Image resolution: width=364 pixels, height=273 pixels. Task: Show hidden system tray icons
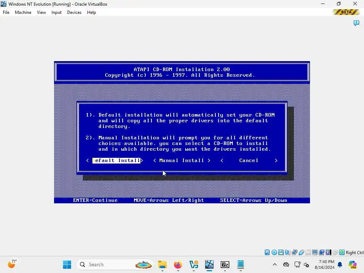(x=275, y=264)
